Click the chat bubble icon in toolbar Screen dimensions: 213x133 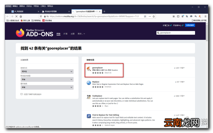click(191, 16)
